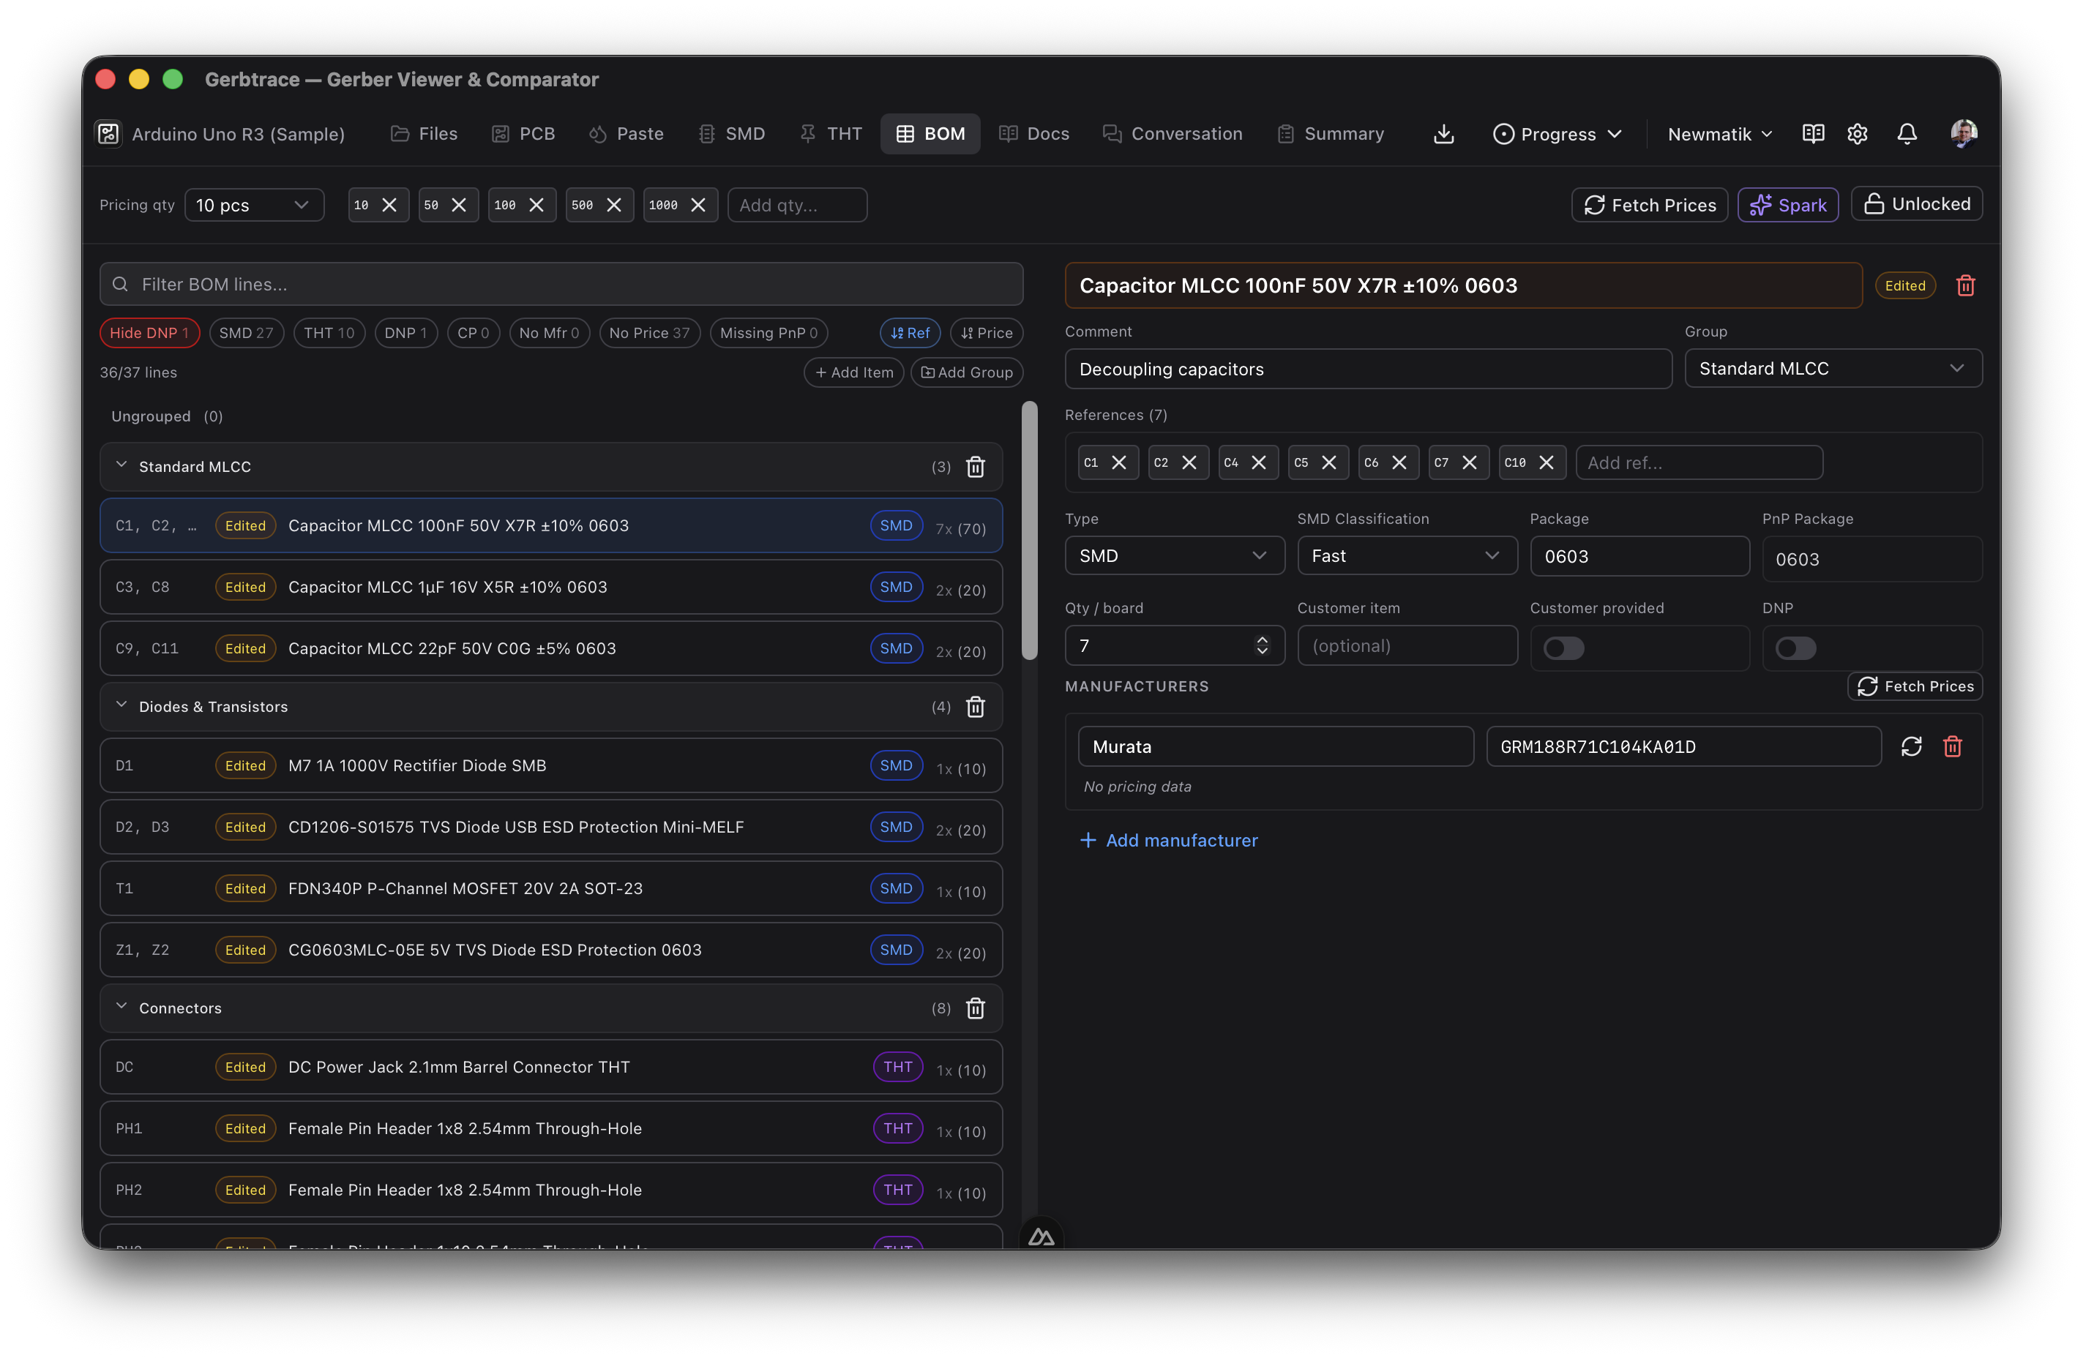Toggle the Customer provided switch

(1563, 648)
